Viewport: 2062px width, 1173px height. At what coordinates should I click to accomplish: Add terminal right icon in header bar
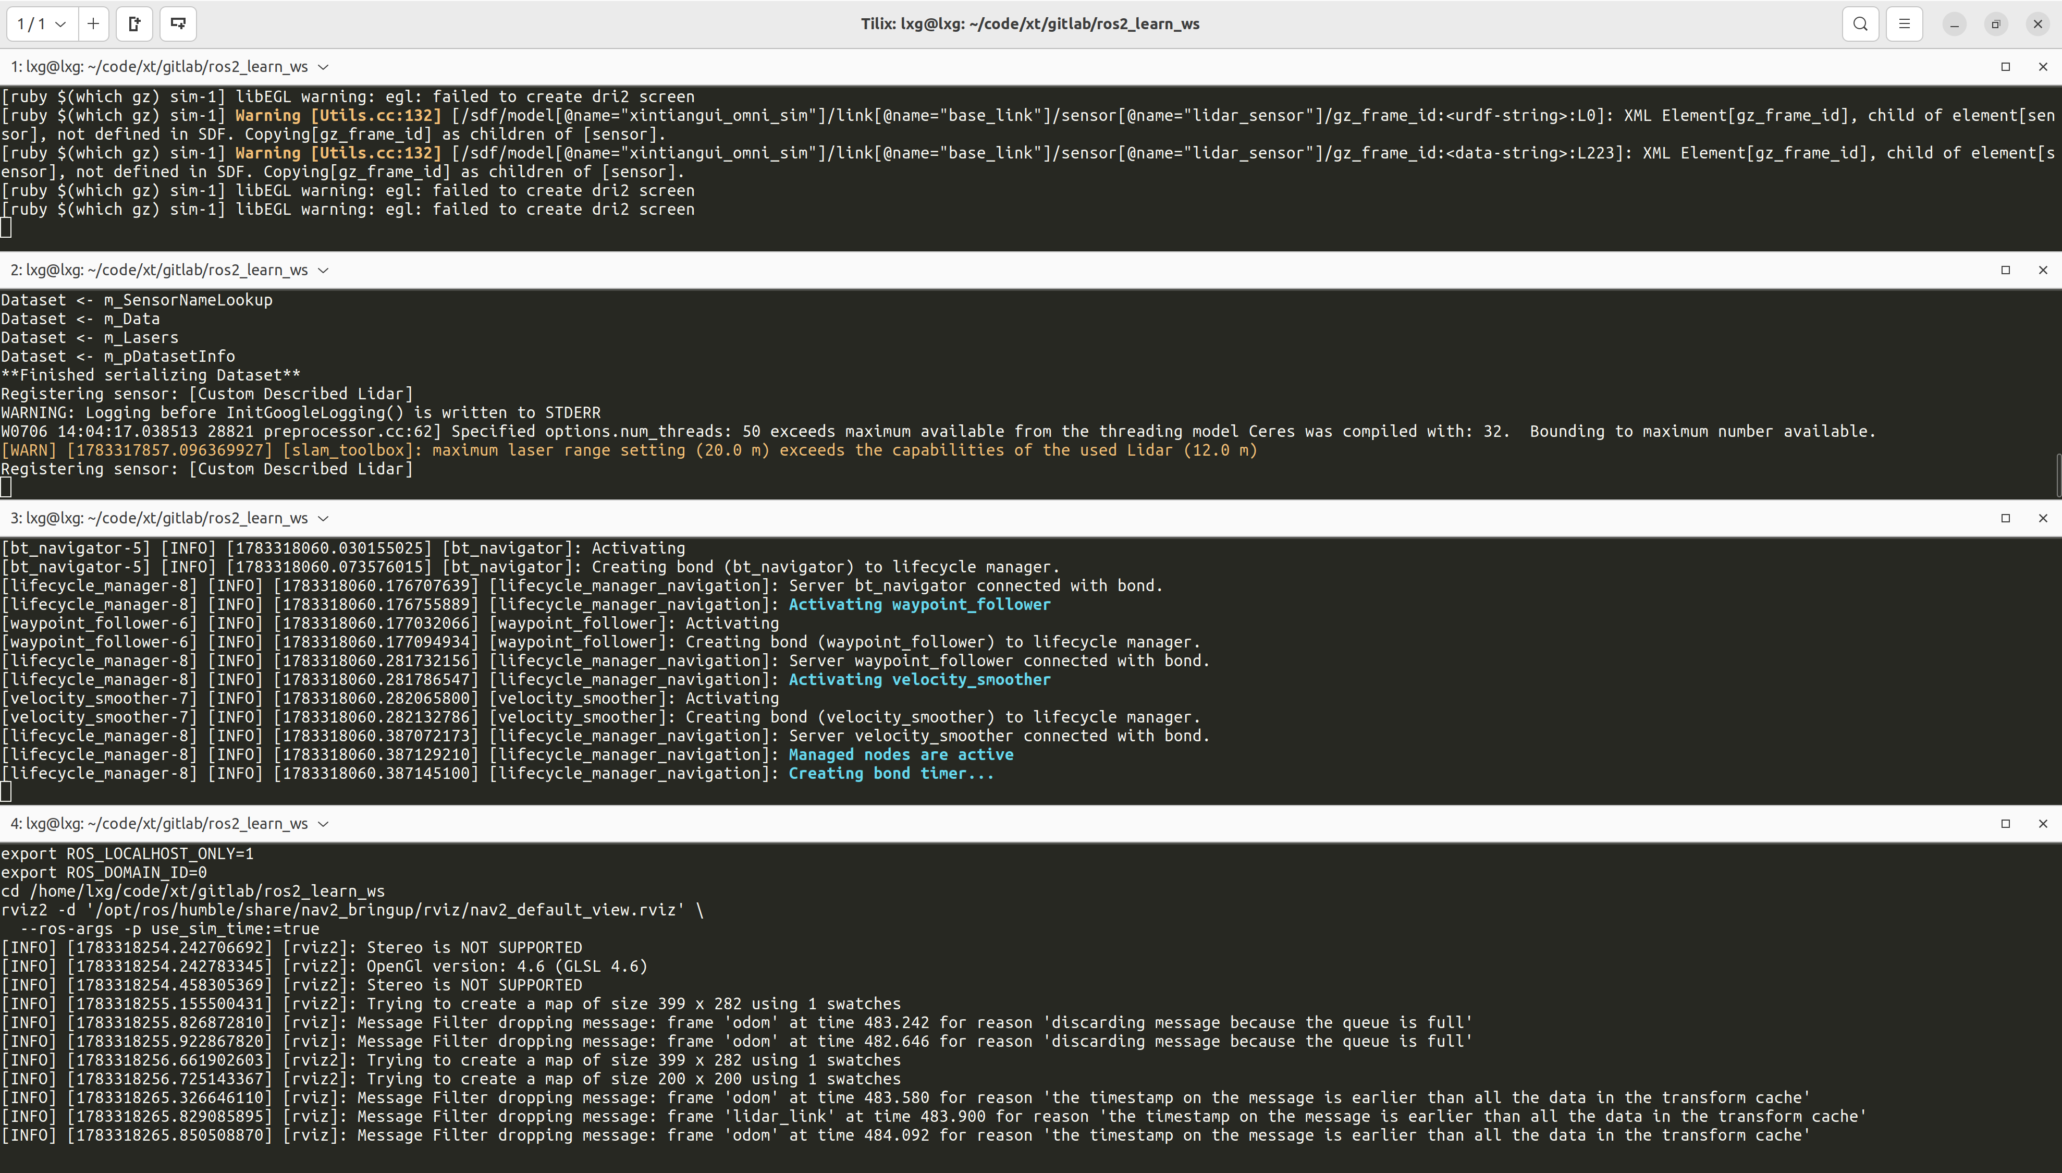[x=134, y=24]
